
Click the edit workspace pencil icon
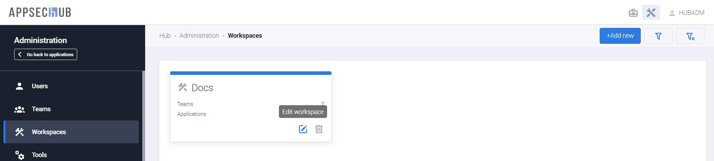[303, 129]
